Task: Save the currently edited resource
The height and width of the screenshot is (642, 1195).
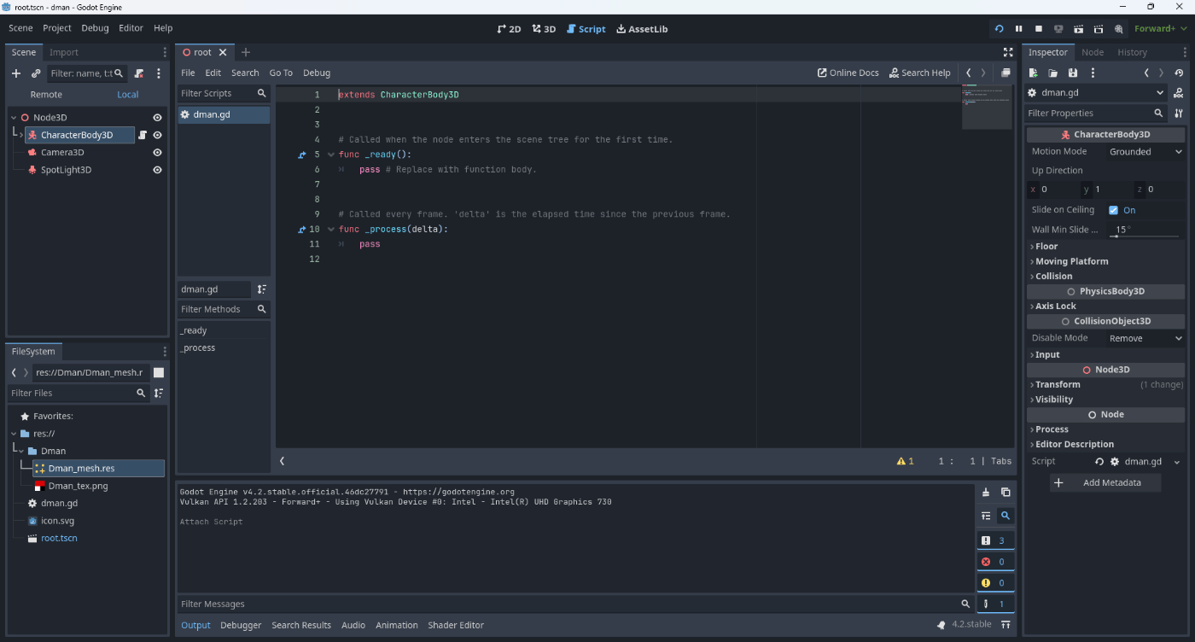Action: [x=1073, y=73]
